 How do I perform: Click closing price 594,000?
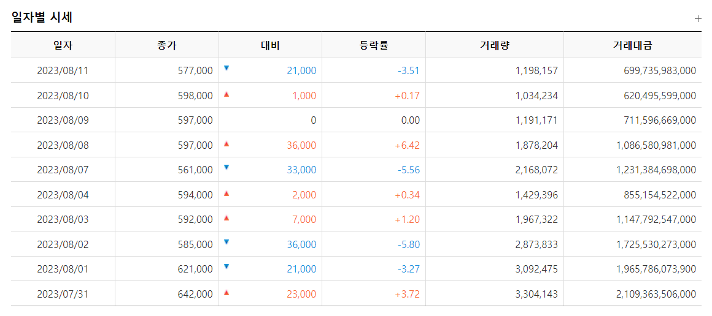[x=195, y=195]
